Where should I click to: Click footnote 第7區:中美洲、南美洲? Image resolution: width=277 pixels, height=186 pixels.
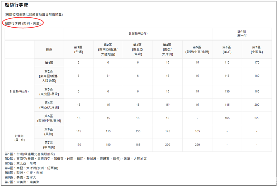(x=22, y=182)
